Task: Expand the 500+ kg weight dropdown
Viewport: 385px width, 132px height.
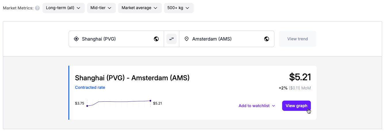Action: (178, 8)
